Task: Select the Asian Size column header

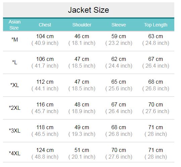Action: click(x=14, y=25)
